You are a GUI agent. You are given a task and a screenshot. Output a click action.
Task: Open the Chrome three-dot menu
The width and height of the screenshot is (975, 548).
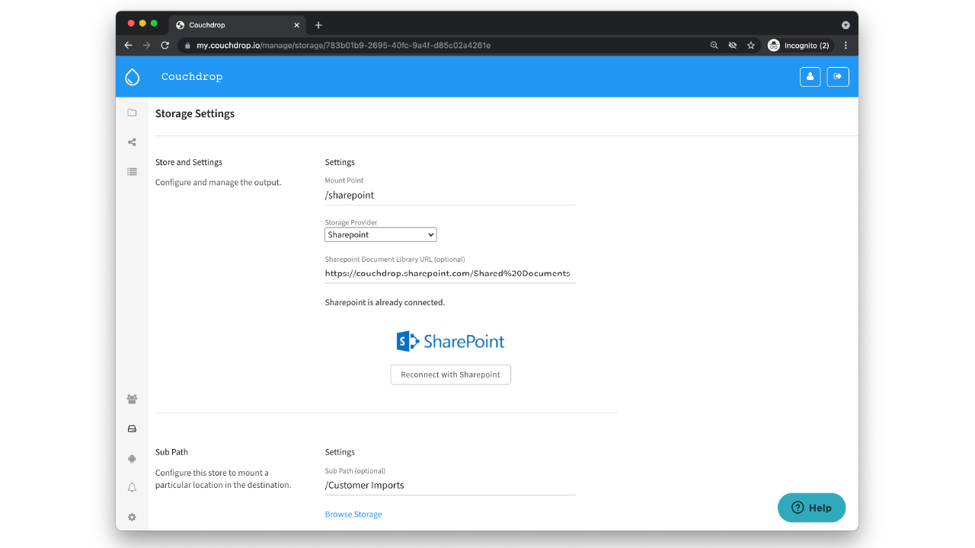click(846, 46)
